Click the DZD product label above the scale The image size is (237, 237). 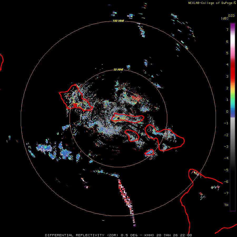click(x=231, y=16)
